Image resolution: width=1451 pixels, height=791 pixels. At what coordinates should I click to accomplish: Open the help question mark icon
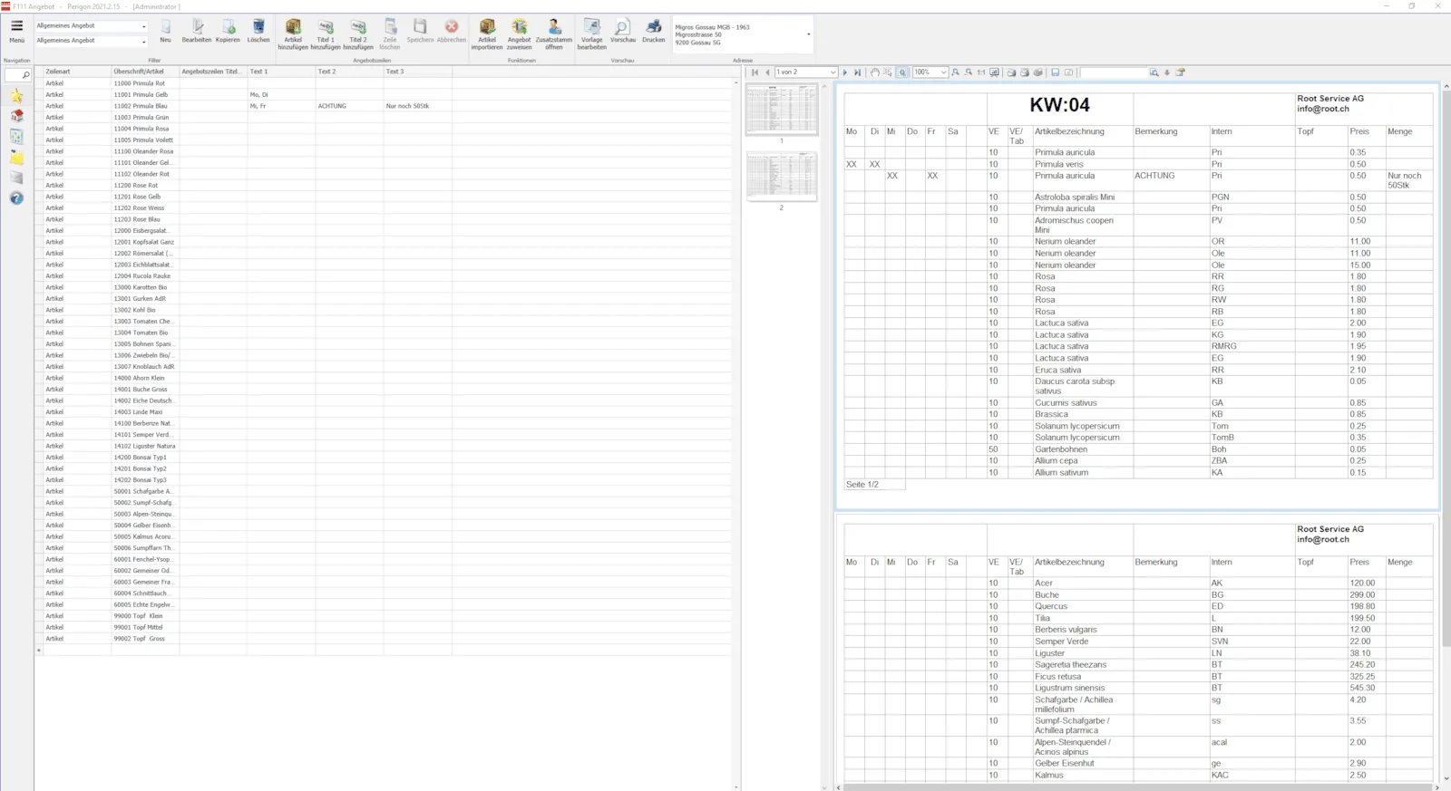pos(16,198)
